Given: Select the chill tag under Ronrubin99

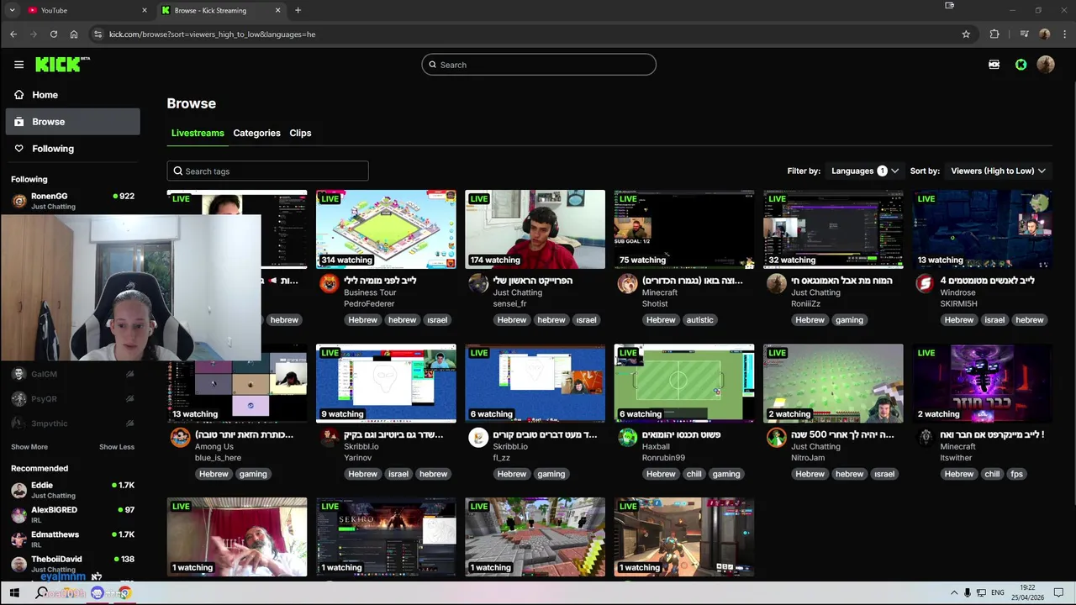Looking at the screenshot, I should click(694, 474).
